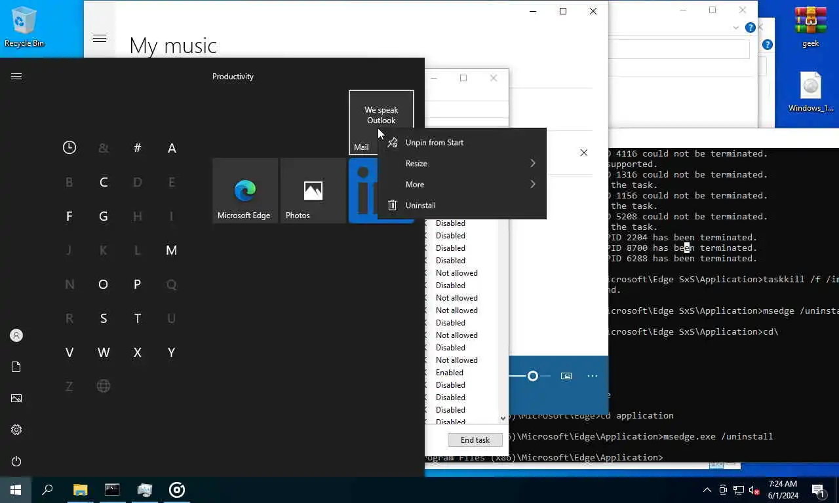Open Groove Music hamburger navigation menu

point(100,39)
